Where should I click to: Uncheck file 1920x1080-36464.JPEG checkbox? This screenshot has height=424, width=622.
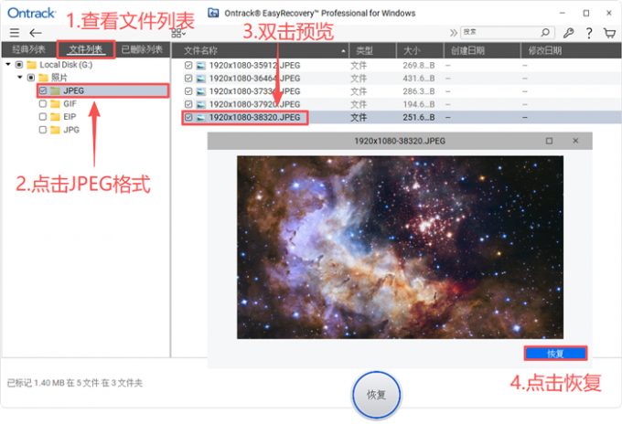(x=188, y=79)
